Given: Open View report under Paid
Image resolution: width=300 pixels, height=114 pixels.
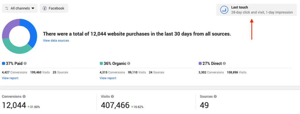Looking at the screenshot, I should pyautogui.click(x=10, y=78).
